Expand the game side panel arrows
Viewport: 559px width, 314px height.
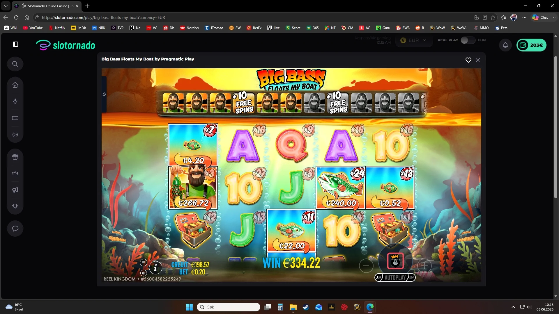coord(104,94)
